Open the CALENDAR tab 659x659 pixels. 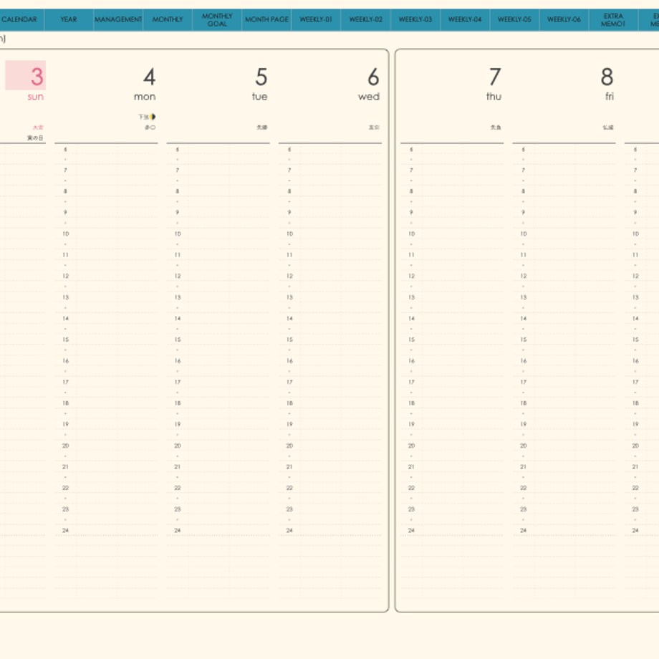[21, 20]
